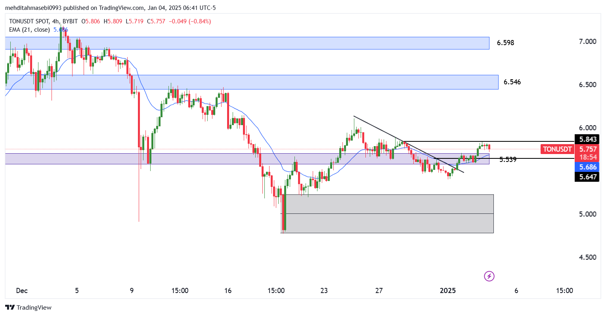Click the 23 date axis label
The height and width of the screenshot is (316, 606).
click(x=324, y=291)
